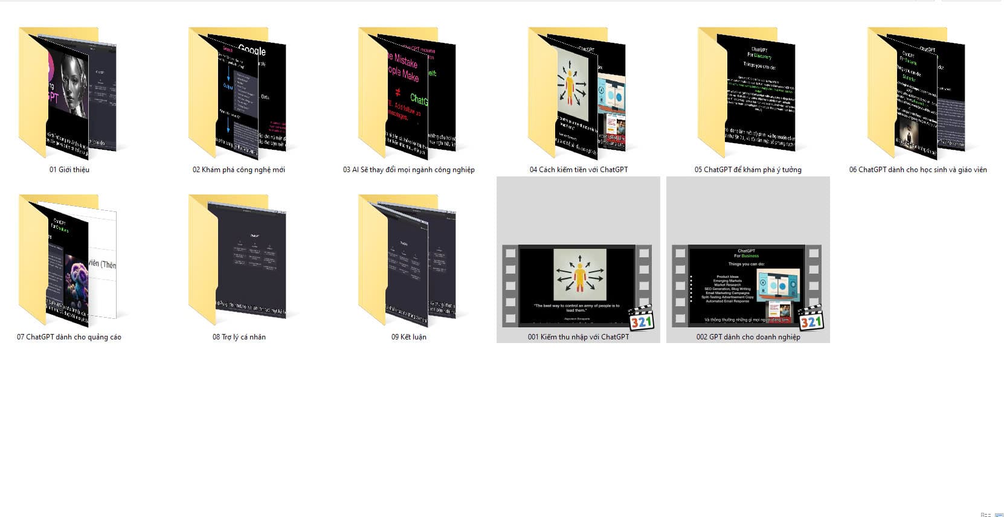
Task: Click the file name "02 Khám phá công nghệ mới"
Action: click(x=239, y=170)
